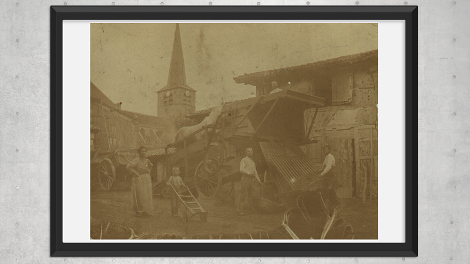Select the wooden shutter on the barn's upper wall
Screen dimensions: 470x264
coord(342,89)
